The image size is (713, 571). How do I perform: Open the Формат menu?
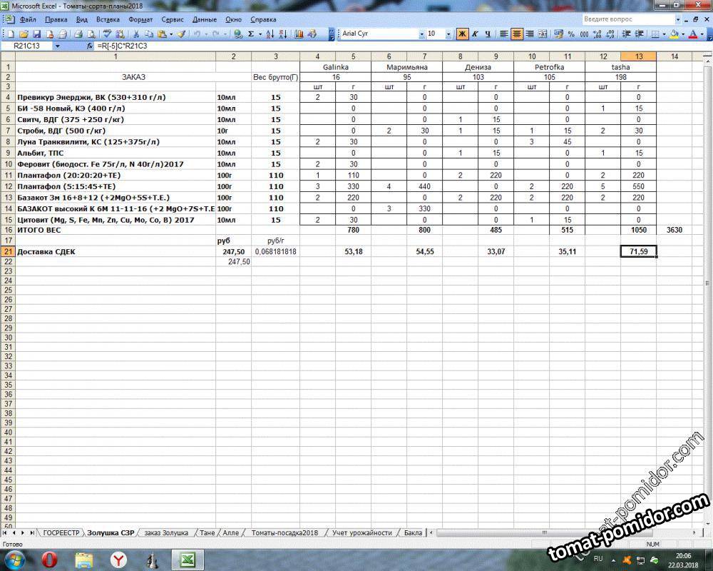140,19
